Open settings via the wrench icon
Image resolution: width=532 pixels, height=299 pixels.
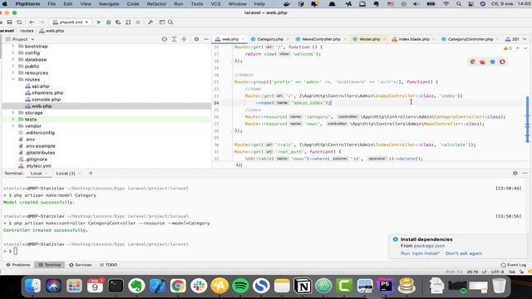(150, 22)
